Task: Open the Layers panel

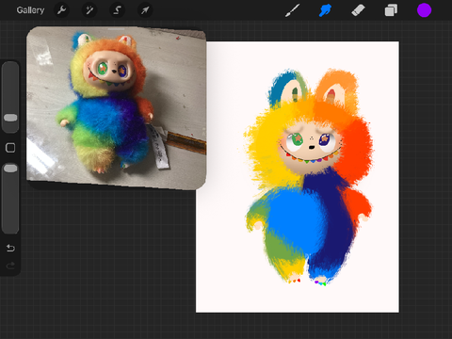Action: (391, 10)
